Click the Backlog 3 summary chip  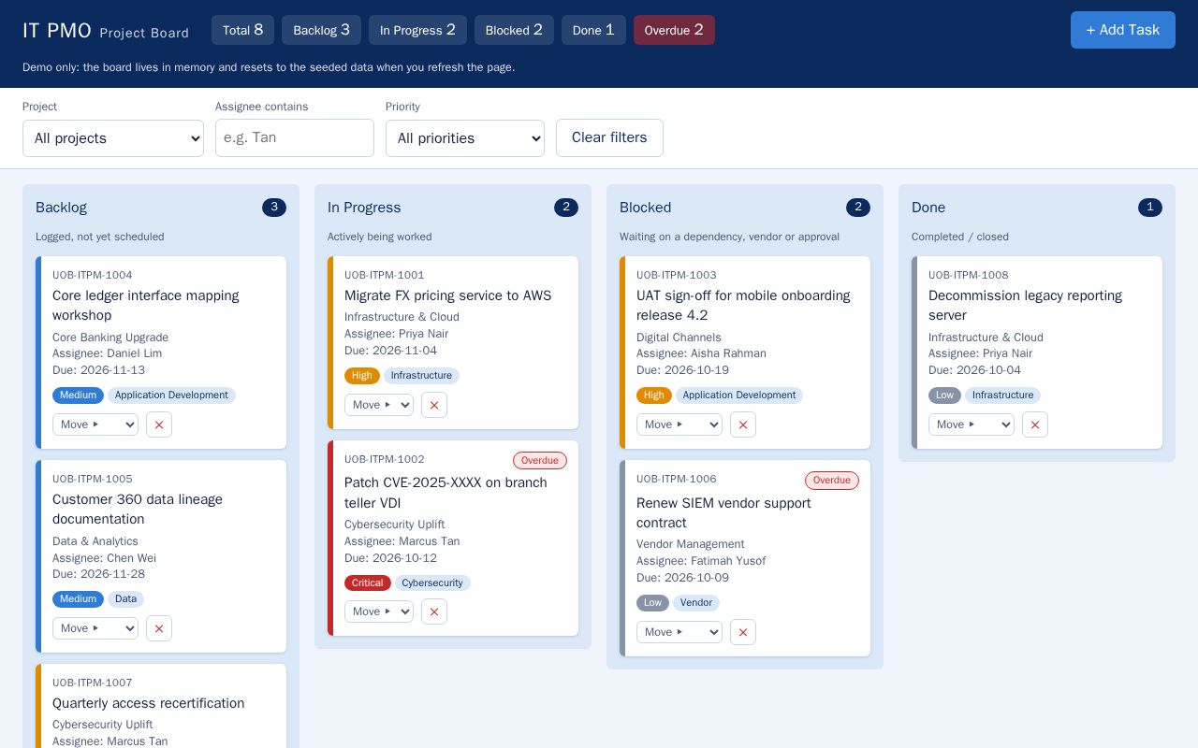pyautogui.click(x=321, y=30)
